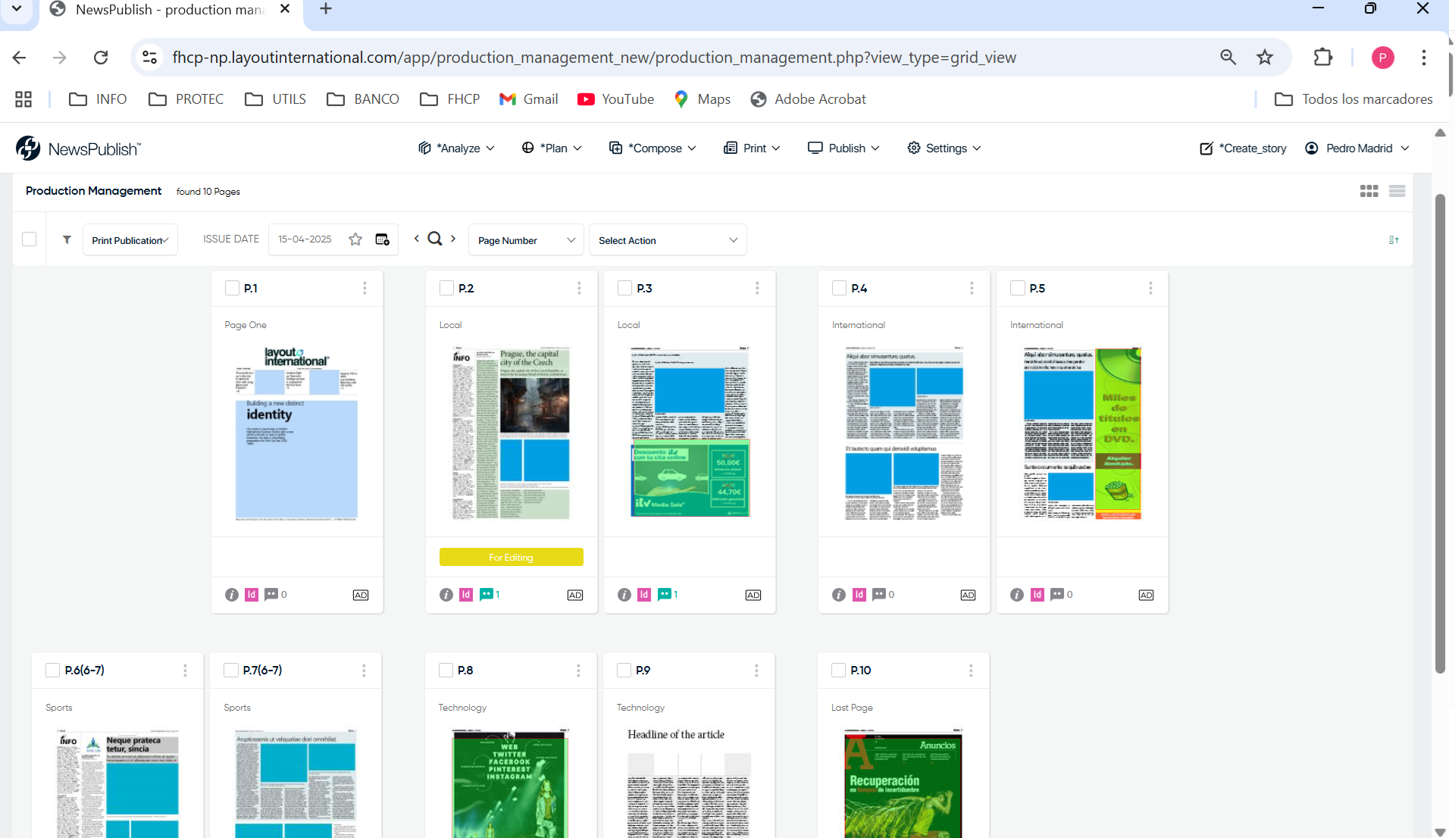
Task: Reload the browser page
Action: 100,57
